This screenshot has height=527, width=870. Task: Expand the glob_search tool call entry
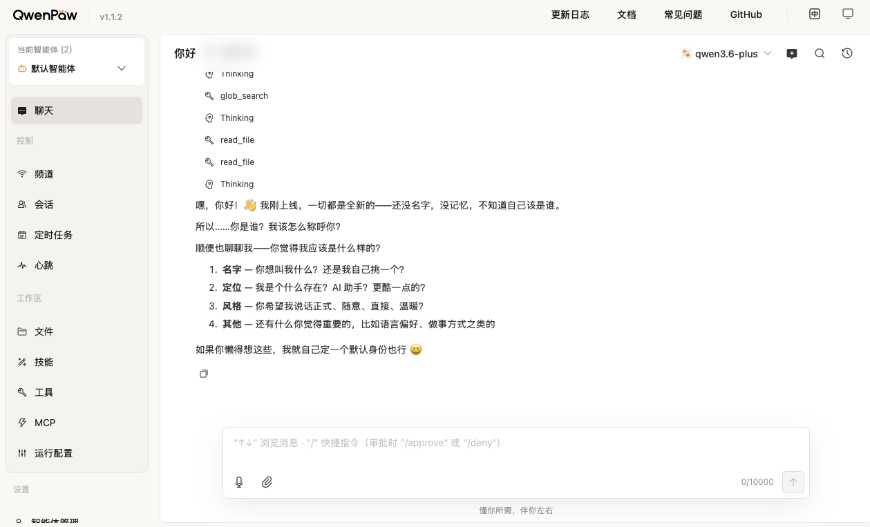pos(244,96)
